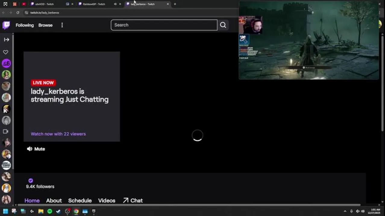385x216 pixels.
Task: Open the purple avatar sidebar channel at the top
Action: tap(6, 63)
